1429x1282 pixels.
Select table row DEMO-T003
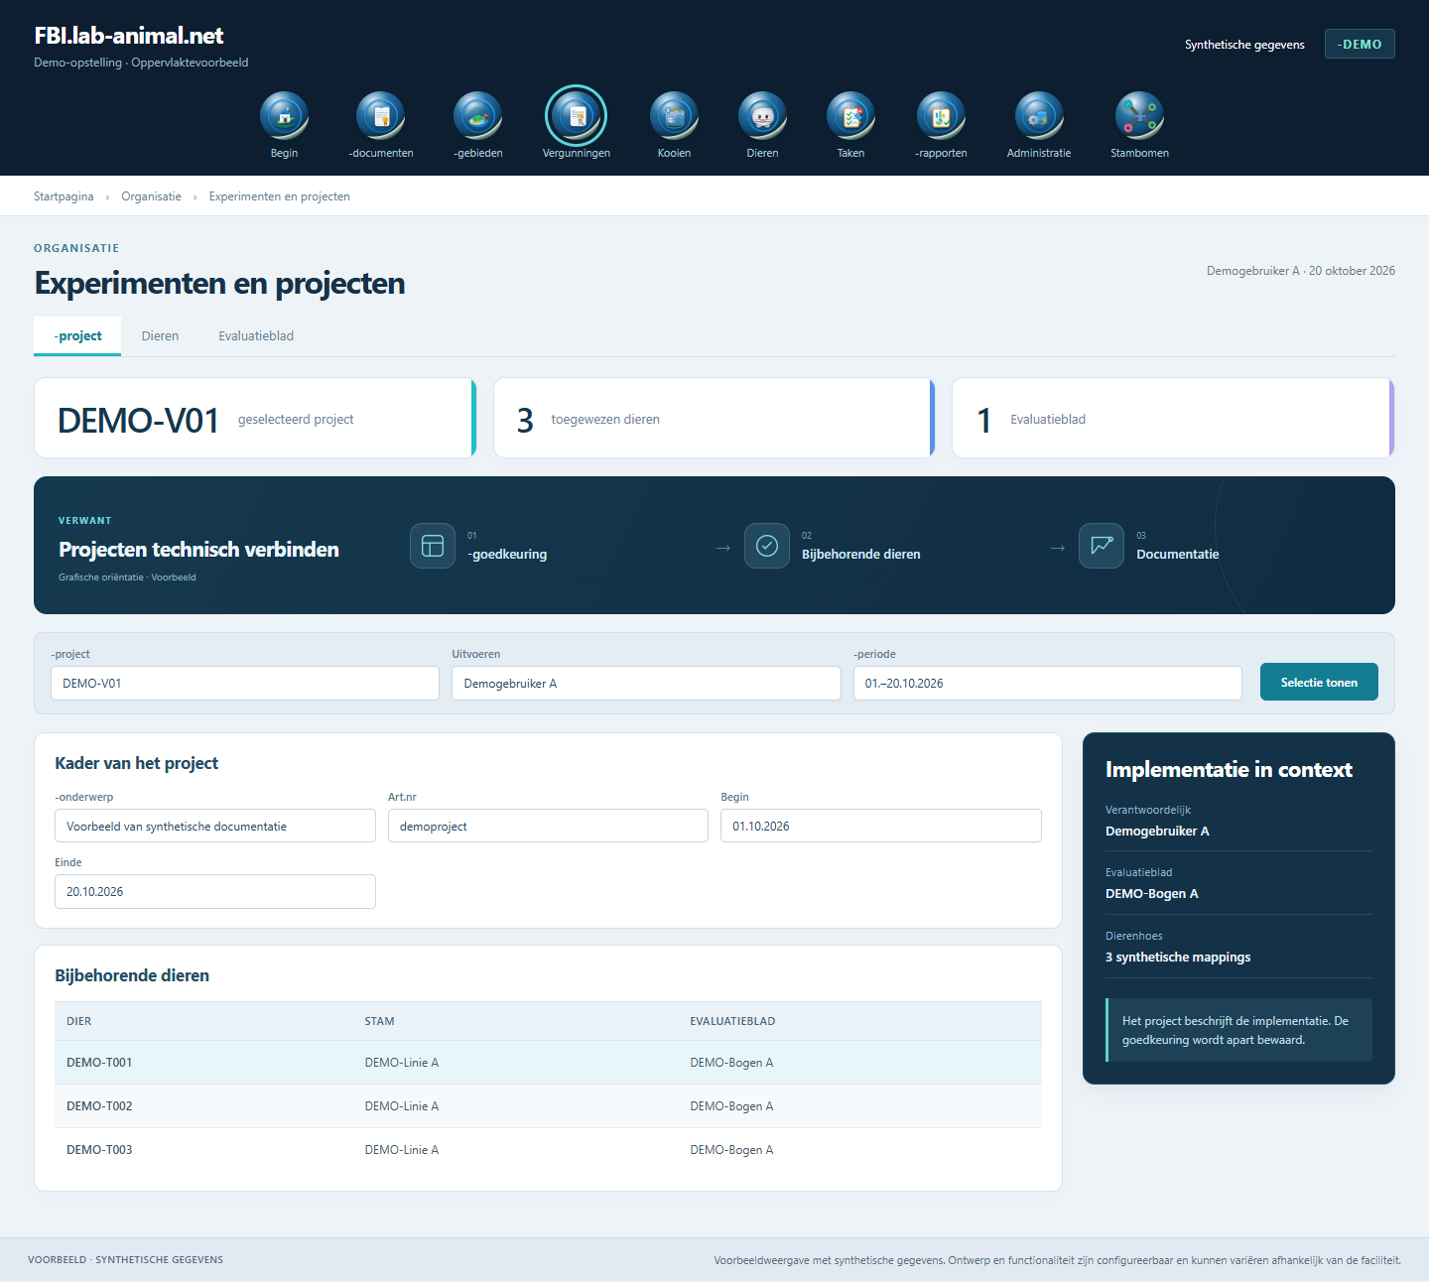coord(548,1150)
